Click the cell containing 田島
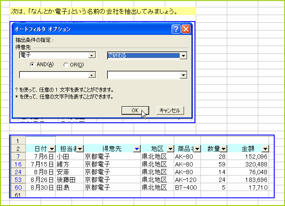 point(69,188)
